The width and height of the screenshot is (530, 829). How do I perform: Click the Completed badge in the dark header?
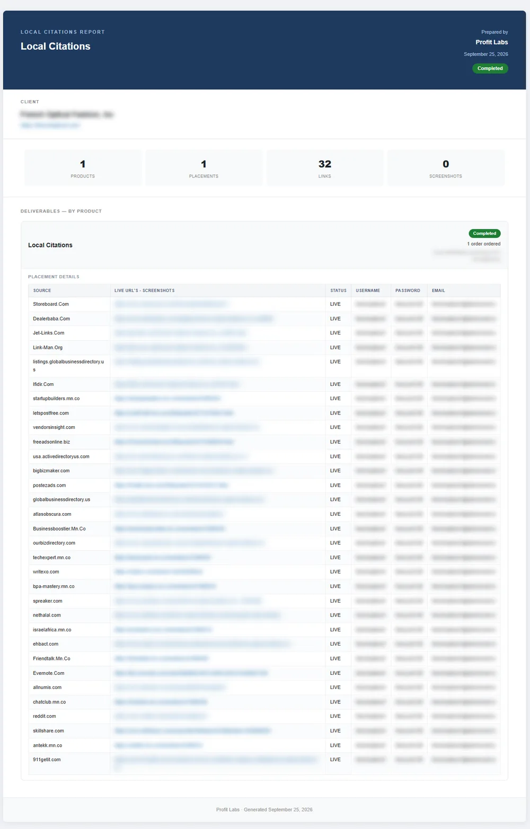[x=490, y=68]
